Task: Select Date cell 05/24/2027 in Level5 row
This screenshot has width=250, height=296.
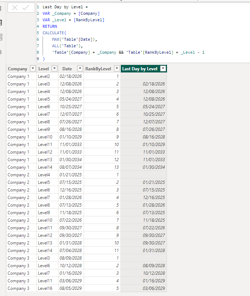Action: (x=71, y=99)
